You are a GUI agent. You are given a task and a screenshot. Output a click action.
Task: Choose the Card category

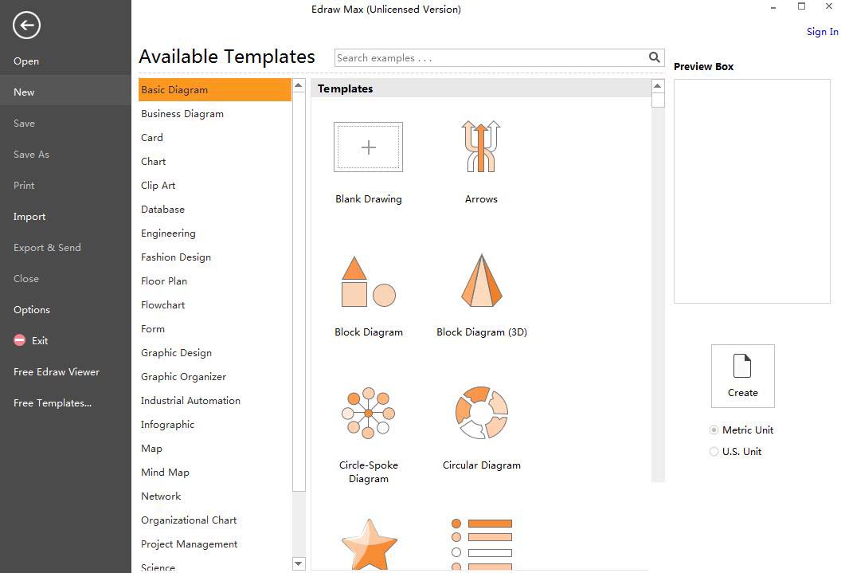152,137
